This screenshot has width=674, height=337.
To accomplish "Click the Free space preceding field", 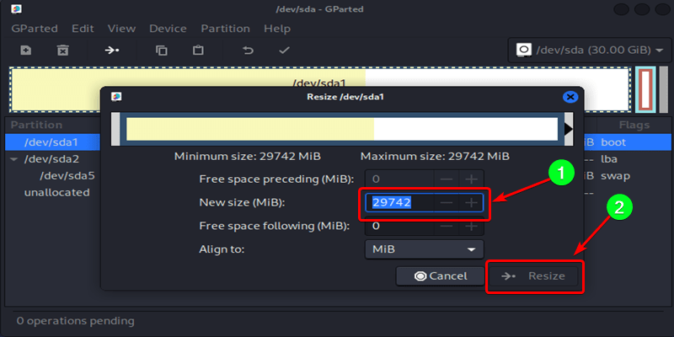I will click(x=399, y=179).
